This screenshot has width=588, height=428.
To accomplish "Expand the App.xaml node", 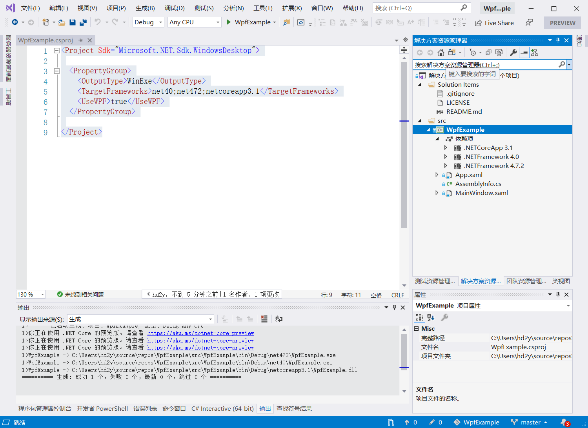I will [x=437, y=175].
